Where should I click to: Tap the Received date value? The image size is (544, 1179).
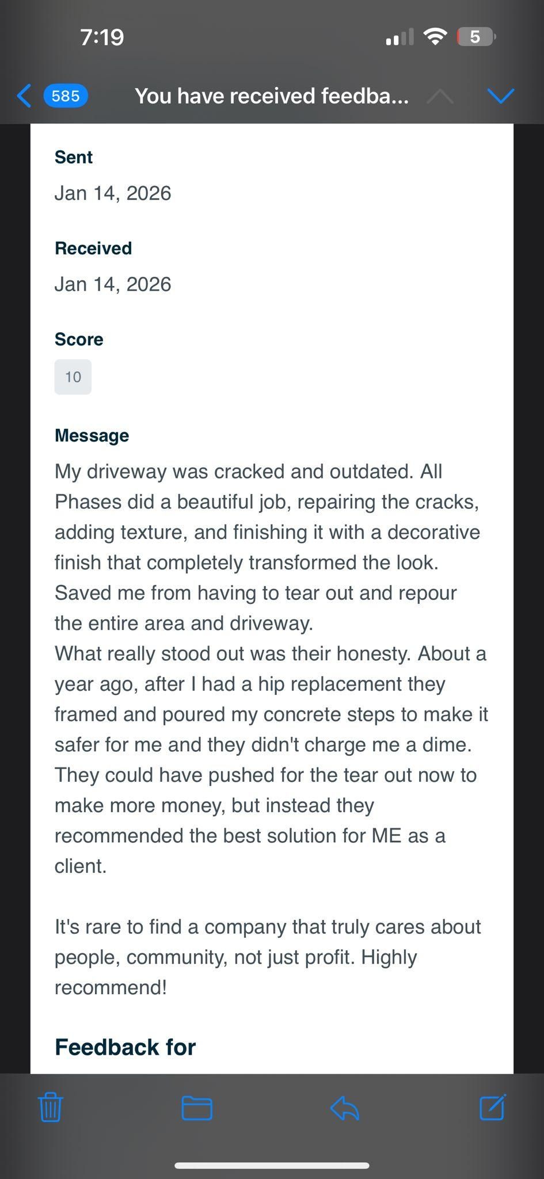coord(113,284)
